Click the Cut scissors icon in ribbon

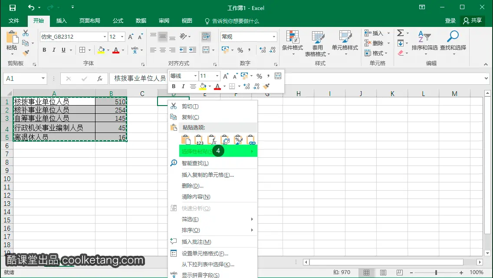tap(26, 33)
